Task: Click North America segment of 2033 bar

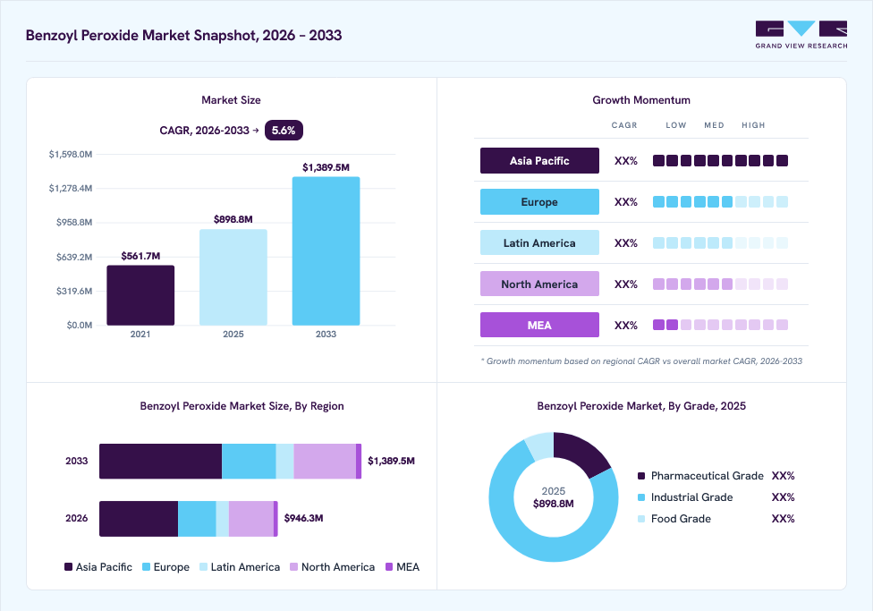Action: click(x=326, y=462)
